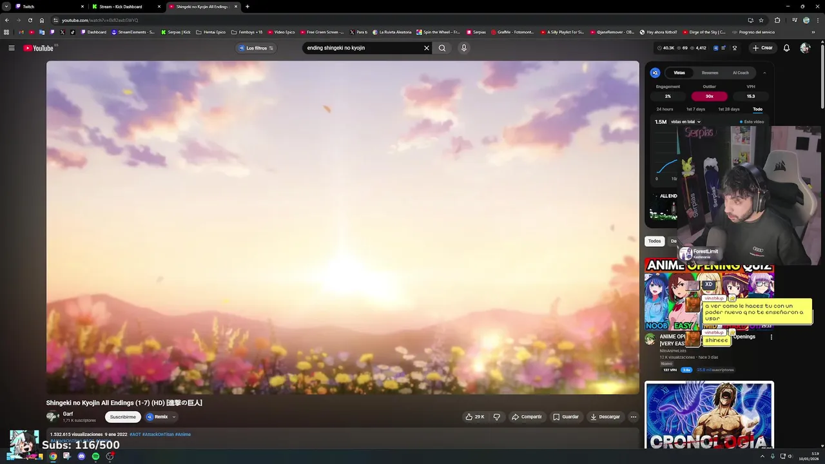
Task: Open a new browser tab
Action: pos(247,6)
